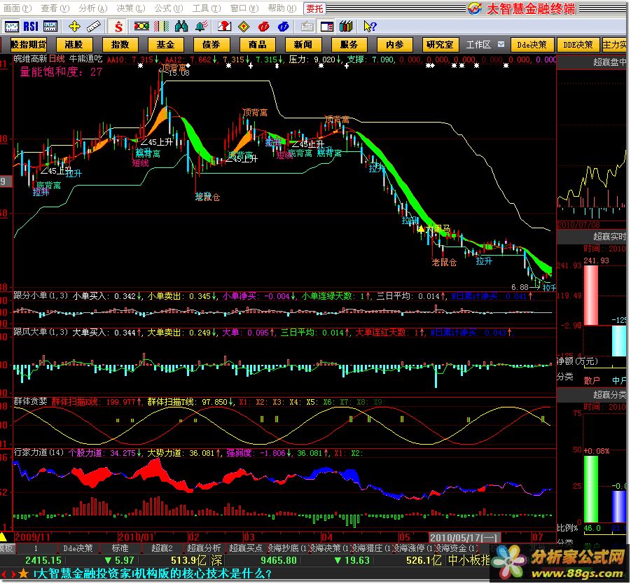Open the bookshelf books icon
Screen dimensions: 631x584
[346, 27]
